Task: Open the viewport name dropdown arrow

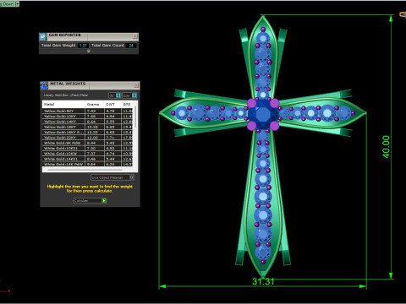Action: click(x=18, y=4)
